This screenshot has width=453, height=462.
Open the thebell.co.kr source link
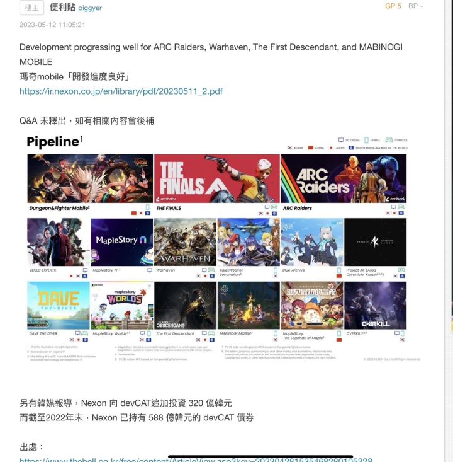pyautogui.click(x=196, y=459)
